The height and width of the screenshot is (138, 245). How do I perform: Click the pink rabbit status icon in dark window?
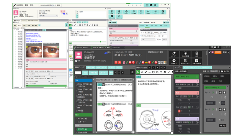[124, 62]
